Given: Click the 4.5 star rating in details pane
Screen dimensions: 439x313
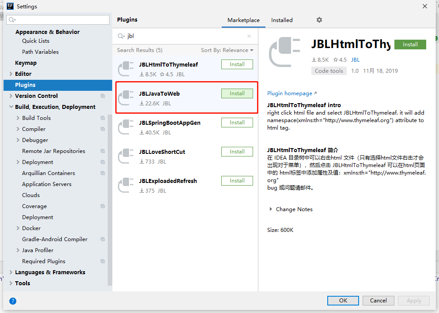Looking at the screenshot, I should pyautogui.click(x=340, y=60).
